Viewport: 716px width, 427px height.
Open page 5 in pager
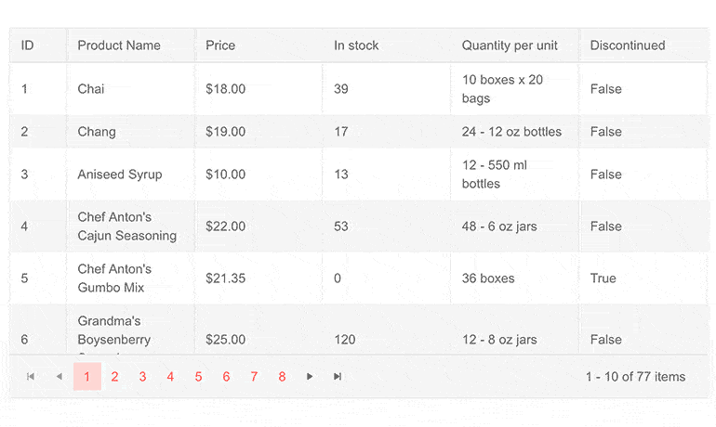coord(198,377)
